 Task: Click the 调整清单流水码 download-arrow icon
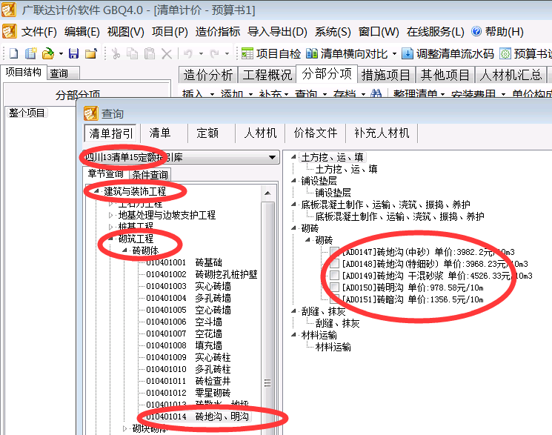tap(408, 53)
